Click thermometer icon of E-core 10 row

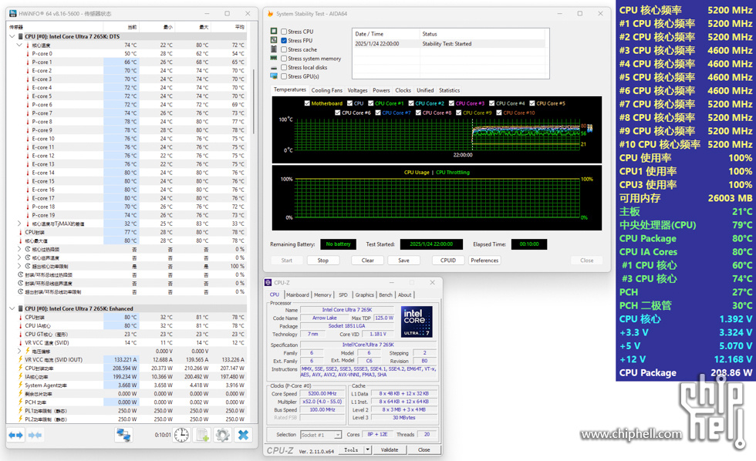click(28, 139)
